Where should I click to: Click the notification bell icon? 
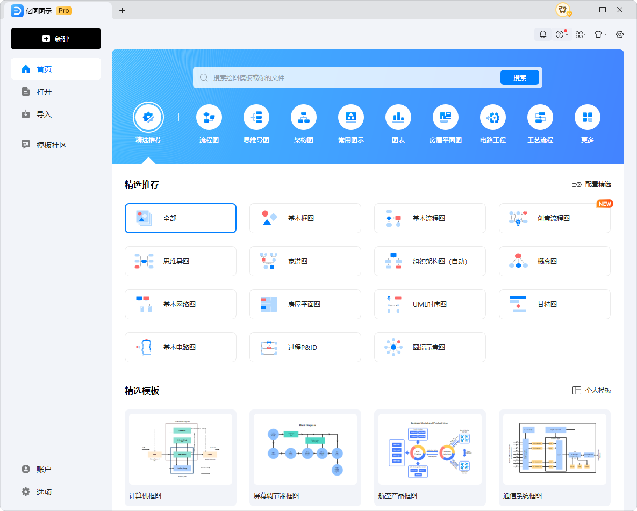(x=543, y=34)
